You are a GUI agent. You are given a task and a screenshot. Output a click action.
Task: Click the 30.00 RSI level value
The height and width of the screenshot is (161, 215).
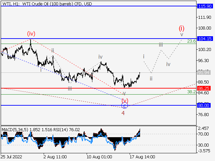pos(203,145)
